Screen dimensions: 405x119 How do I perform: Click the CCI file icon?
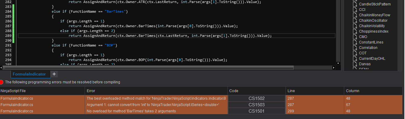pyautogui.click(x=355, y=10)
